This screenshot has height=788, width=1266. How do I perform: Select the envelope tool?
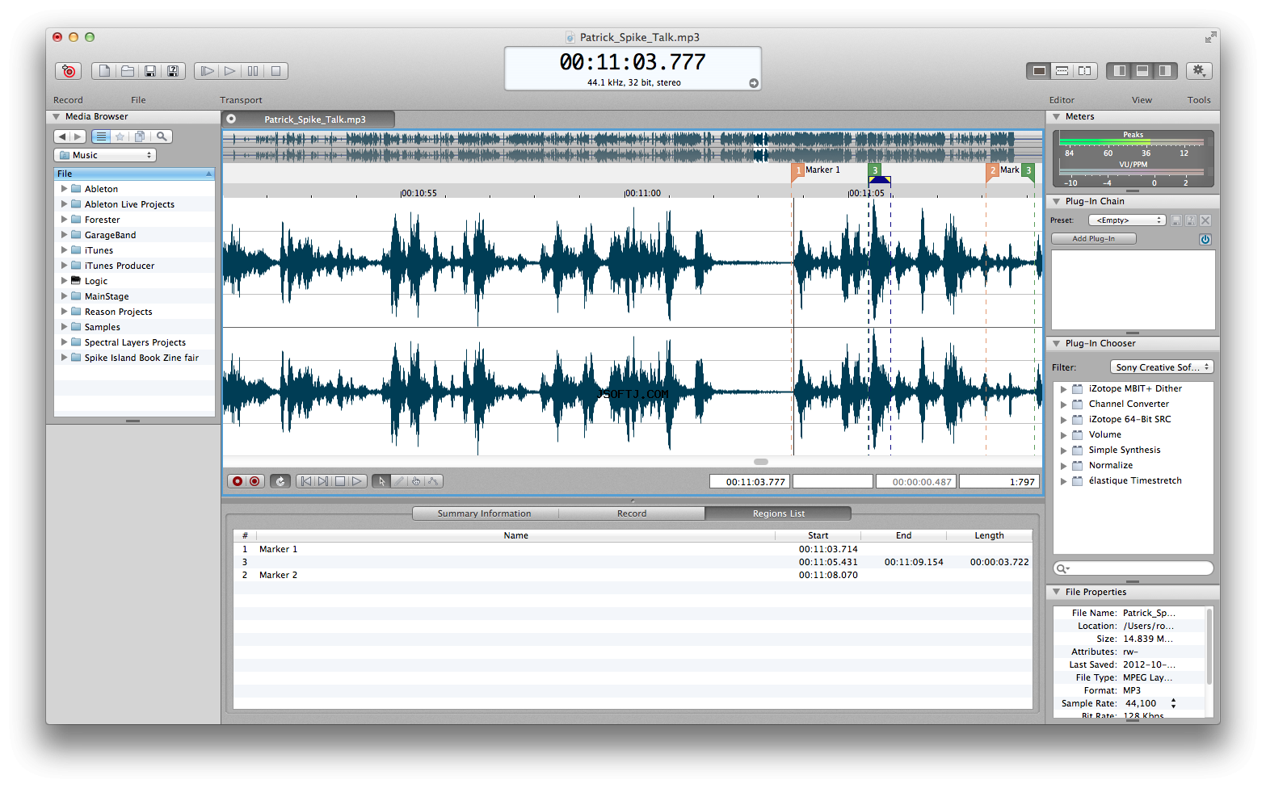434,481
